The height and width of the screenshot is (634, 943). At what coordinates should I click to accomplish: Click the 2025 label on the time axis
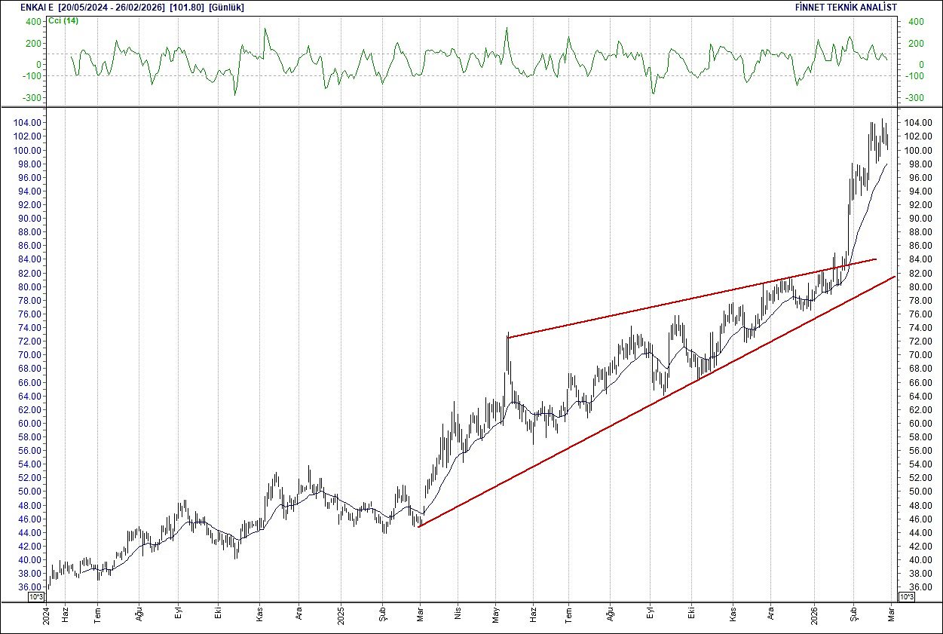coord(341,615)
